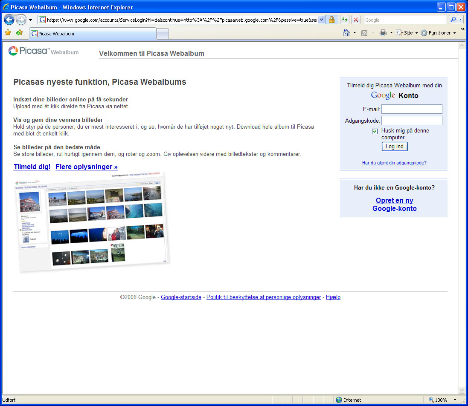Viewport: 468px width, 406px height.
Task: Click the search magnifier icon
Action: (x=453, y=20)
